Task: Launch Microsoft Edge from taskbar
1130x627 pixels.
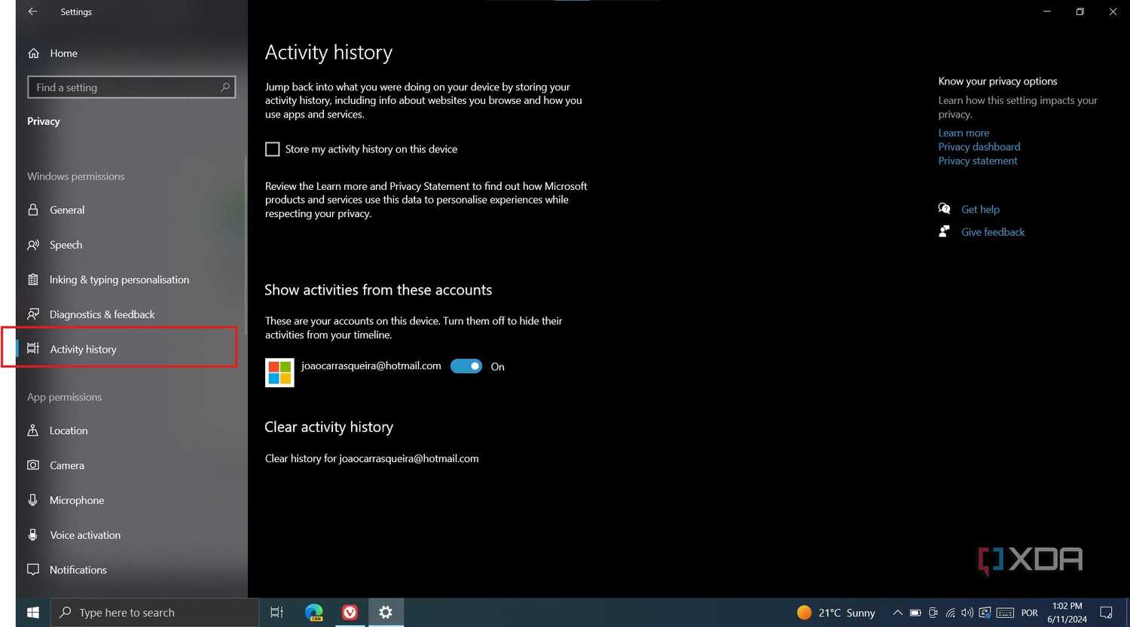Action: coord(314,613)
